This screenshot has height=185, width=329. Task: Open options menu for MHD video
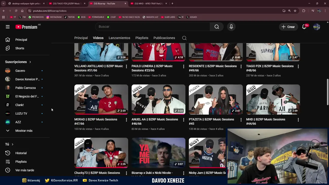[x=298, y=120]
